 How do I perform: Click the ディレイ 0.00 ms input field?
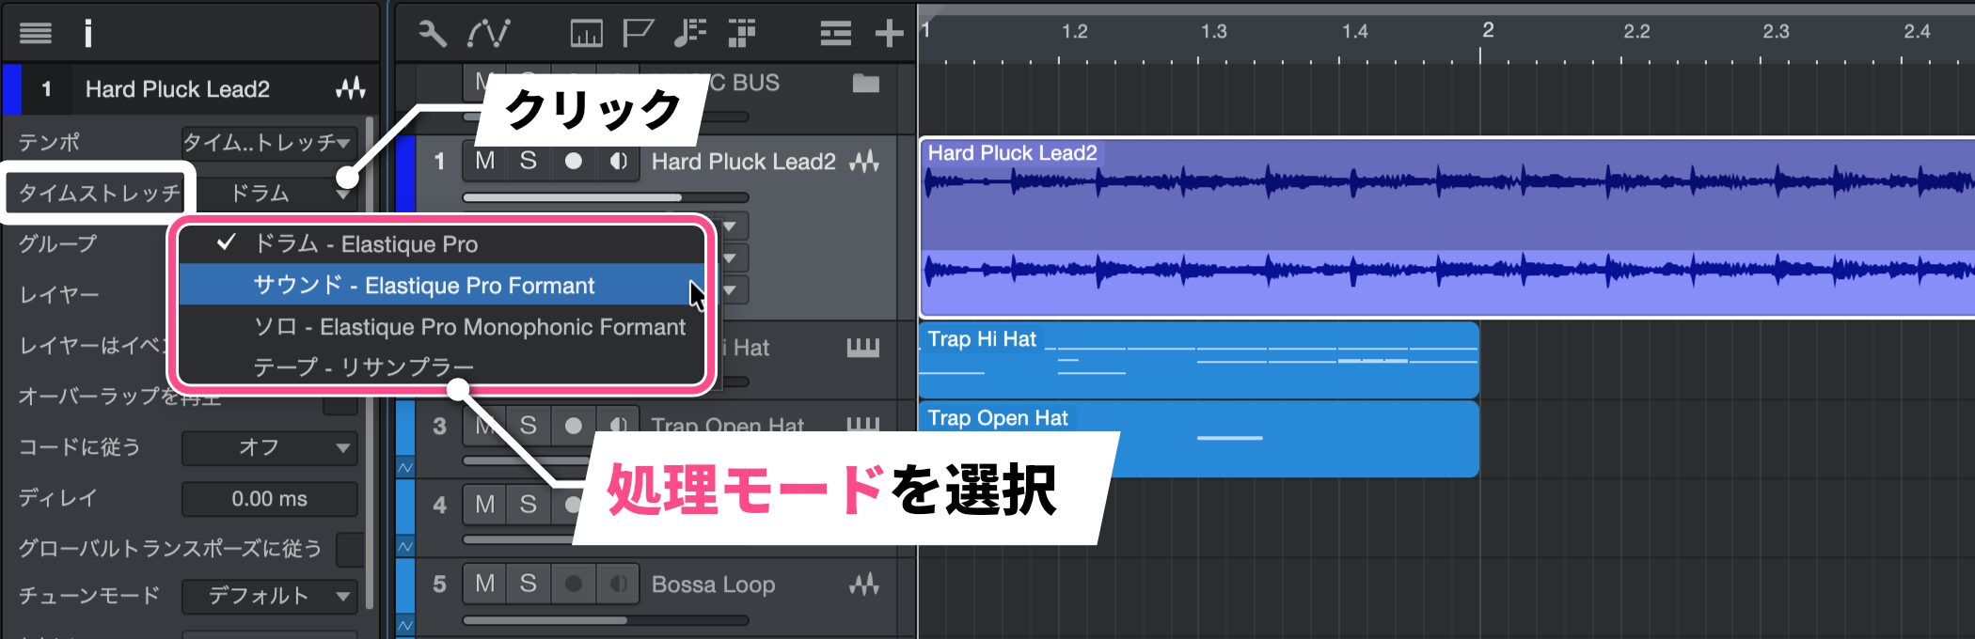tap(269, 499)
